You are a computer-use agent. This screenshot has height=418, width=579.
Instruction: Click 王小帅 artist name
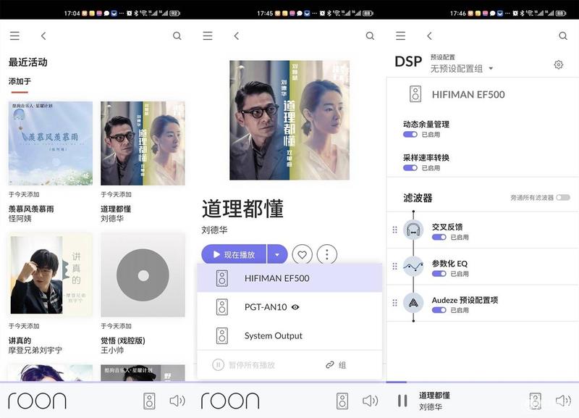coord(112,350)
